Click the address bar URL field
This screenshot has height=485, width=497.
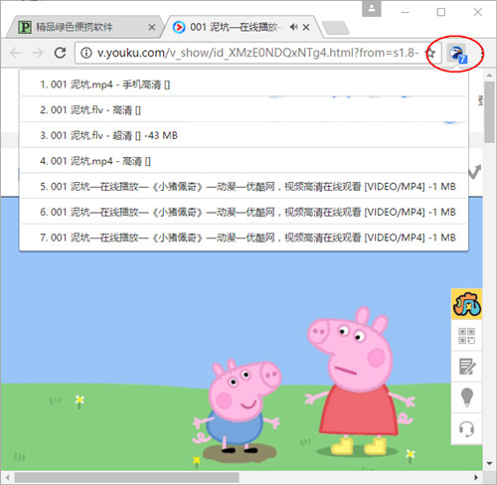coord(255,53)
